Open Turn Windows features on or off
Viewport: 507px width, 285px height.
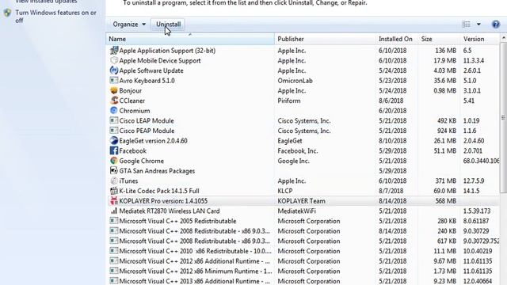click(x=55, y=17)
